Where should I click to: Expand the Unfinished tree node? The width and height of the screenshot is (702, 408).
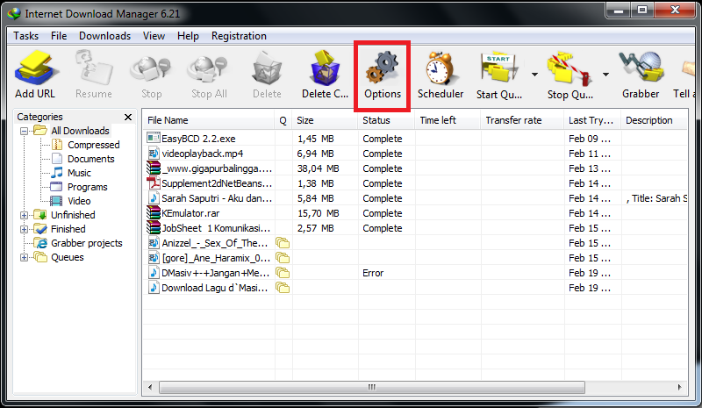[x=25, y=216]
